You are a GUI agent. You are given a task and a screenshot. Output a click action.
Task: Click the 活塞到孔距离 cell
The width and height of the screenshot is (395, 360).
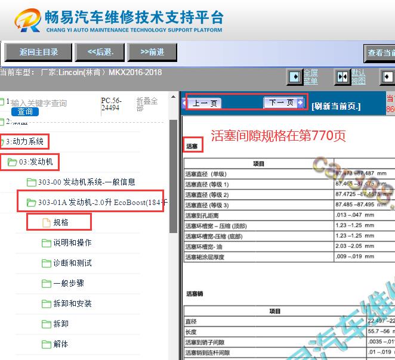click(x=259, y=216)
